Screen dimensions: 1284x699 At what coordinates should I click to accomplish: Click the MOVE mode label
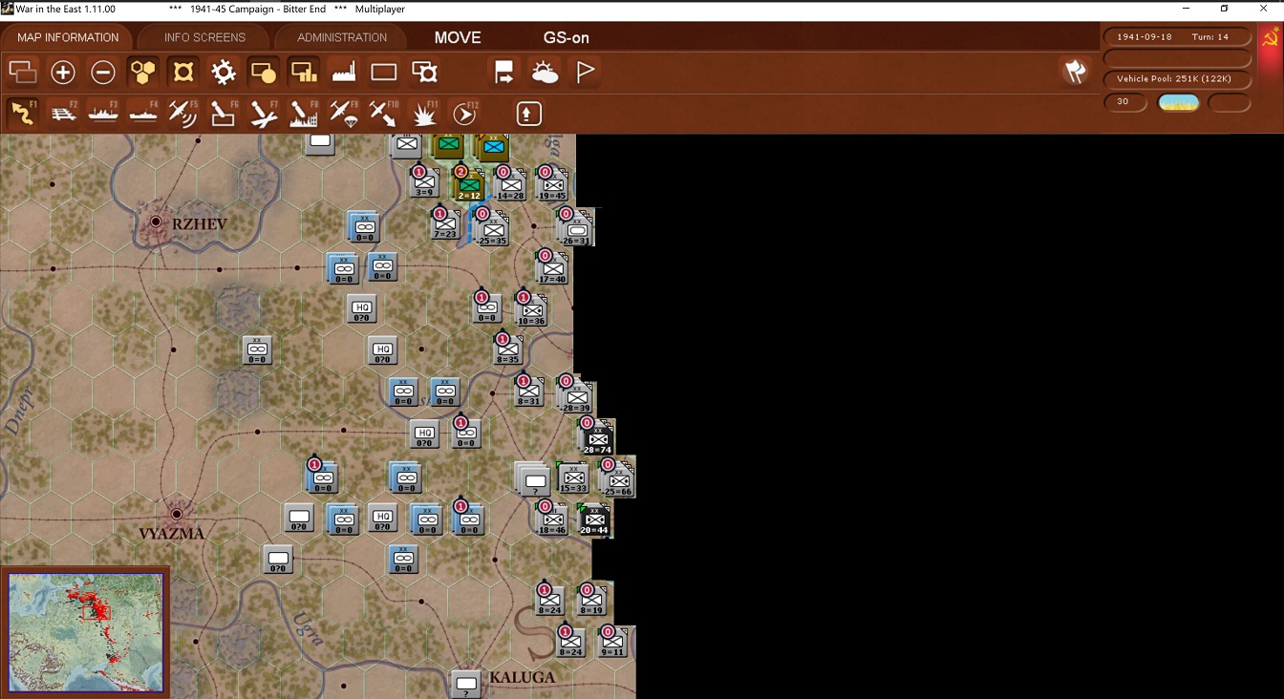[x=458, y=37]
